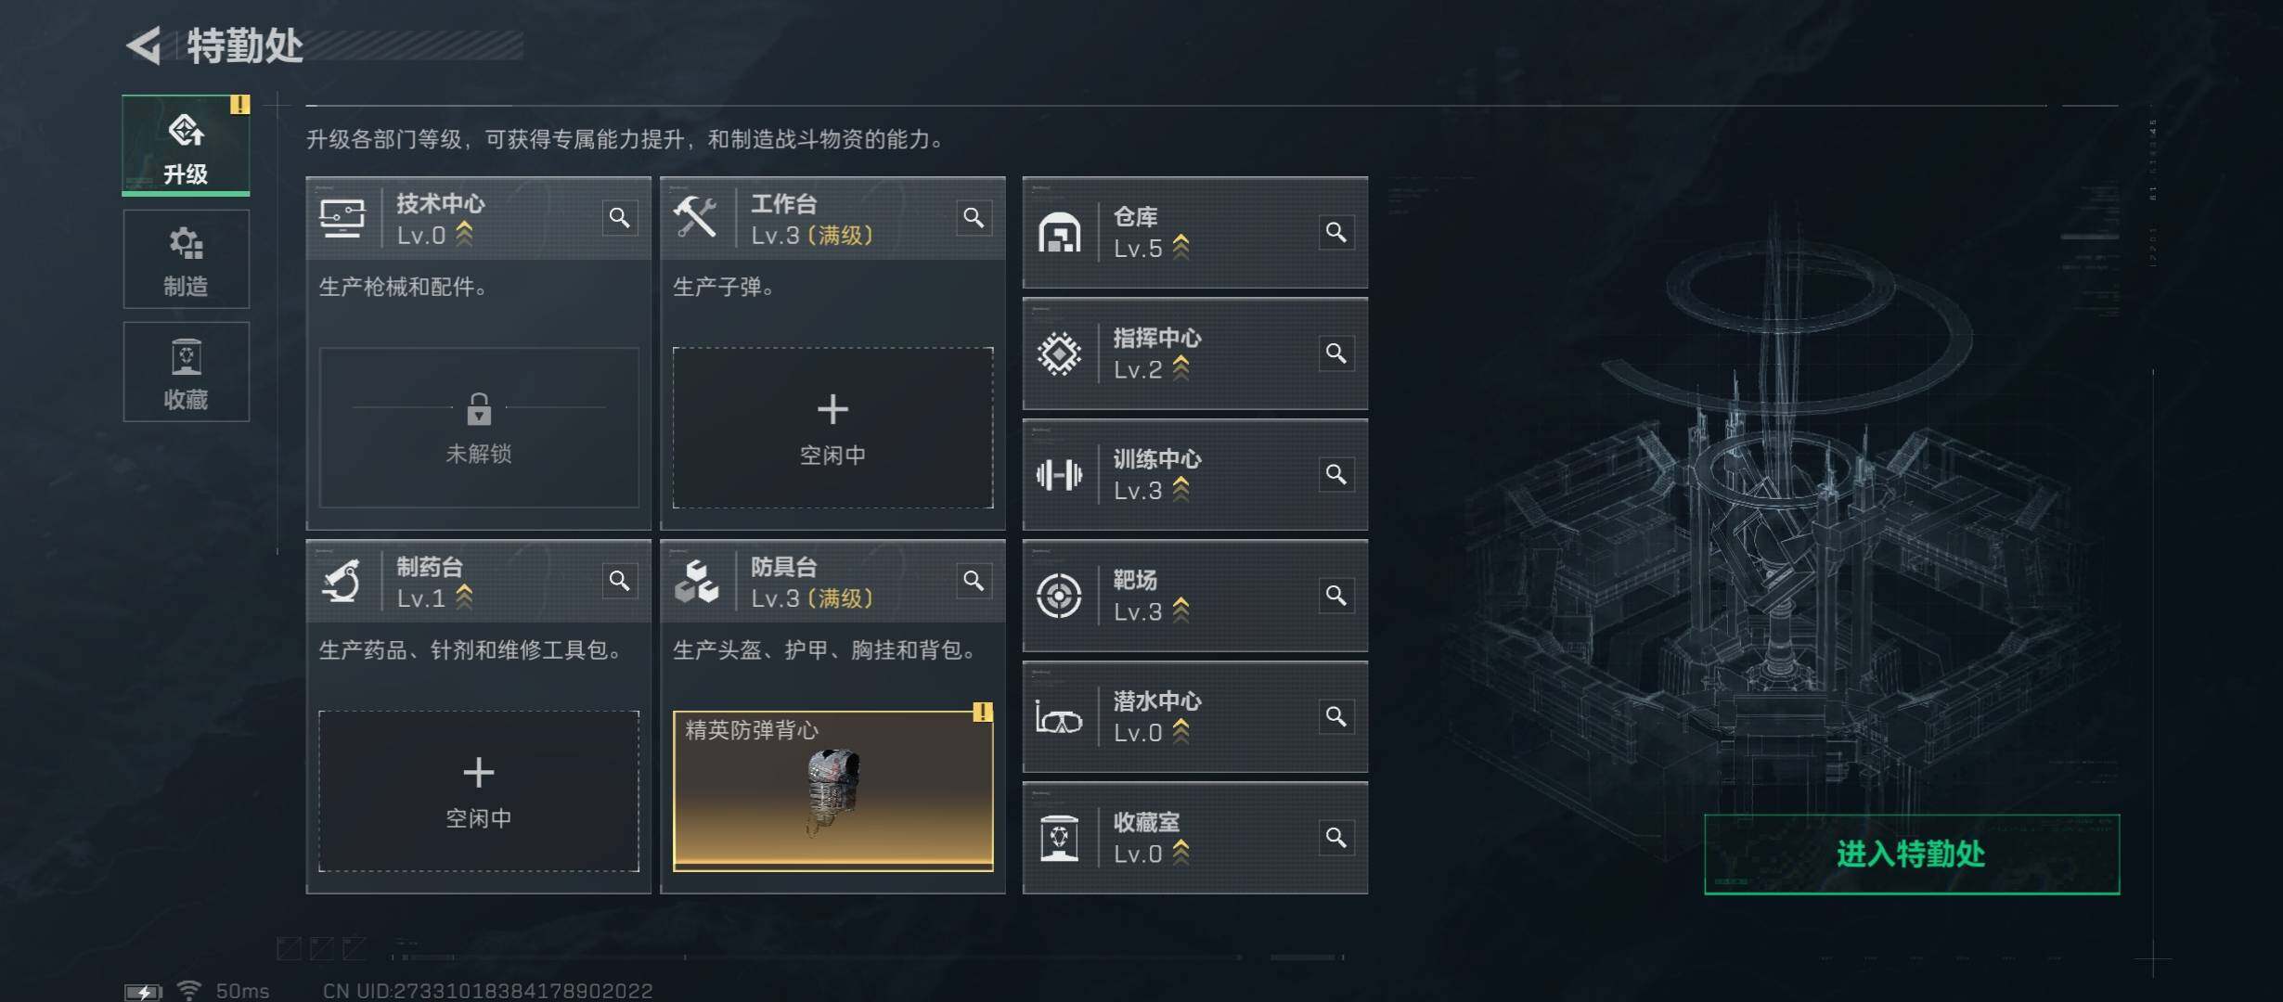This screenshot has width=2283, height=1002.
Task: Collect the finished 精英防弹背心 item
Action: 832,791
